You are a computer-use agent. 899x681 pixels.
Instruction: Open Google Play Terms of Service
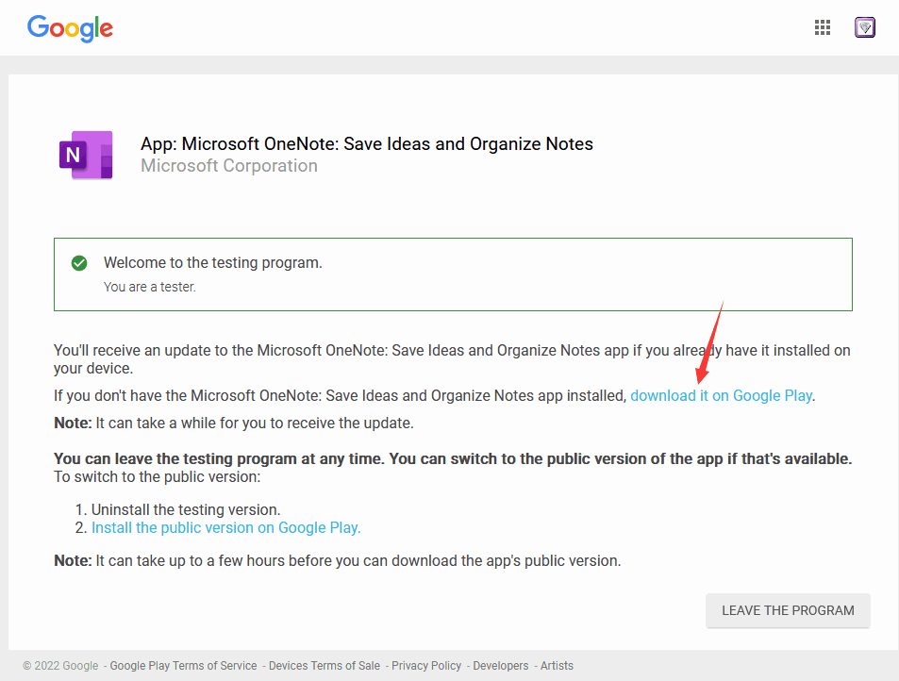pyautogui.click(x=183, y=666)
